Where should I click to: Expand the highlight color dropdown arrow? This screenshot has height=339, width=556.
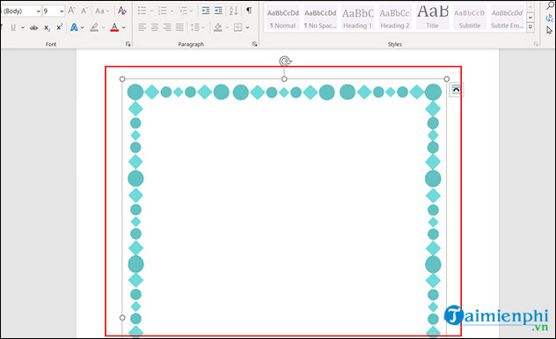point(103,27)
